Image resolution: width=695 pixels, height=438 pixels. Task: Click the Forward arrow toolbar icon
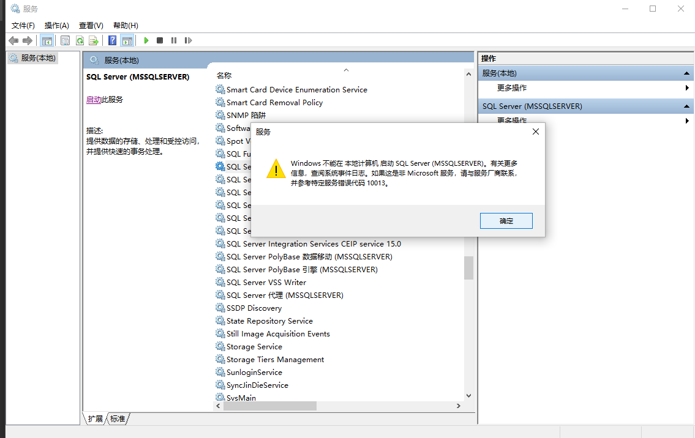pos(28,41)
